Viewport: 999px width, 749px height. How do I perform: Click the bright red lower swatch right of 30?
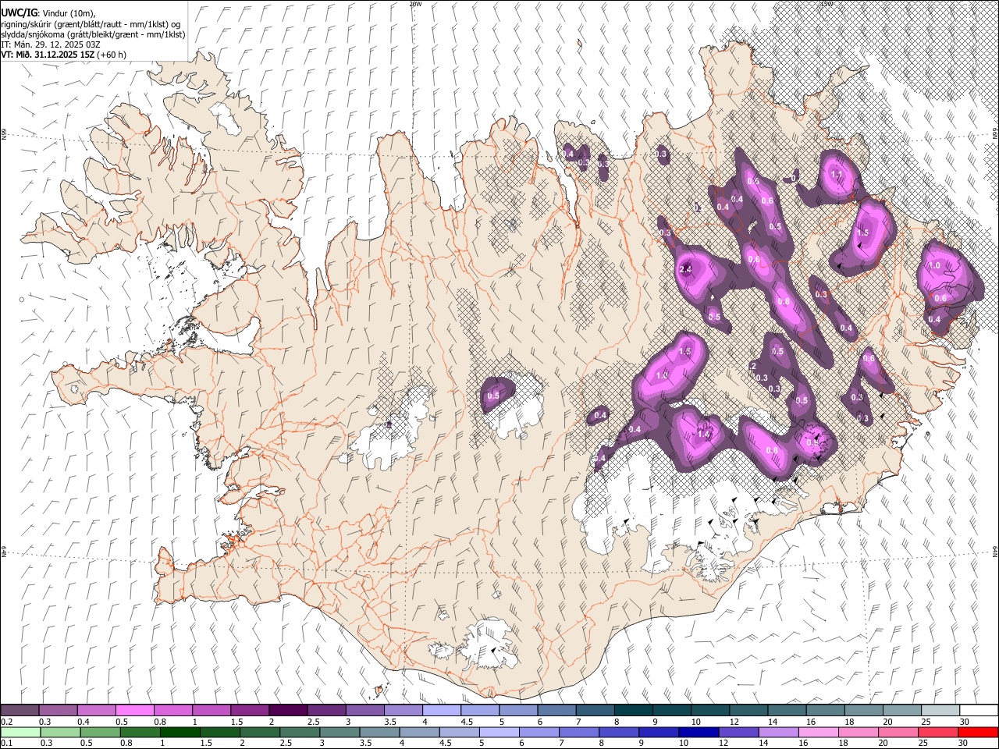(979, 732)
